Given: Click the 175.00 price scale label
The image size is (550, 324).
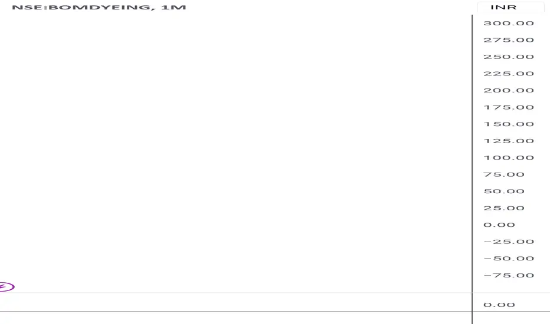Looking at the screenshot, I should pyautogui.click(x=509, y=107).
